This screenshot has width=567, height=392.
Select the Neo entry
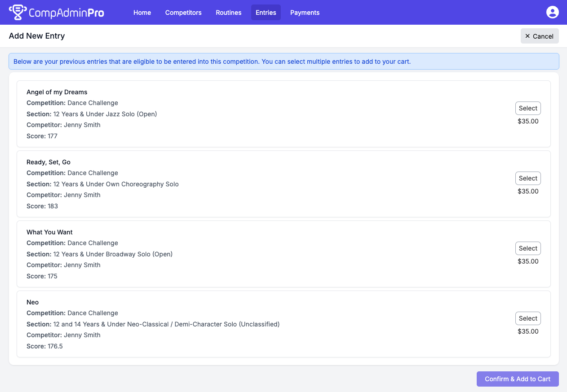pyautogui.click(x=527, y=318)
